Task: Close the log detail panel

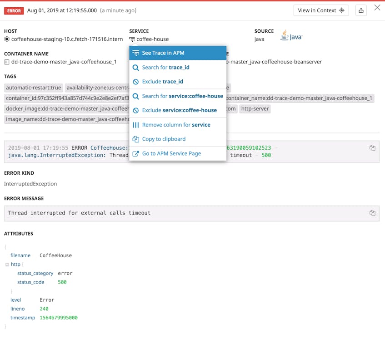Action: point(377,8)
